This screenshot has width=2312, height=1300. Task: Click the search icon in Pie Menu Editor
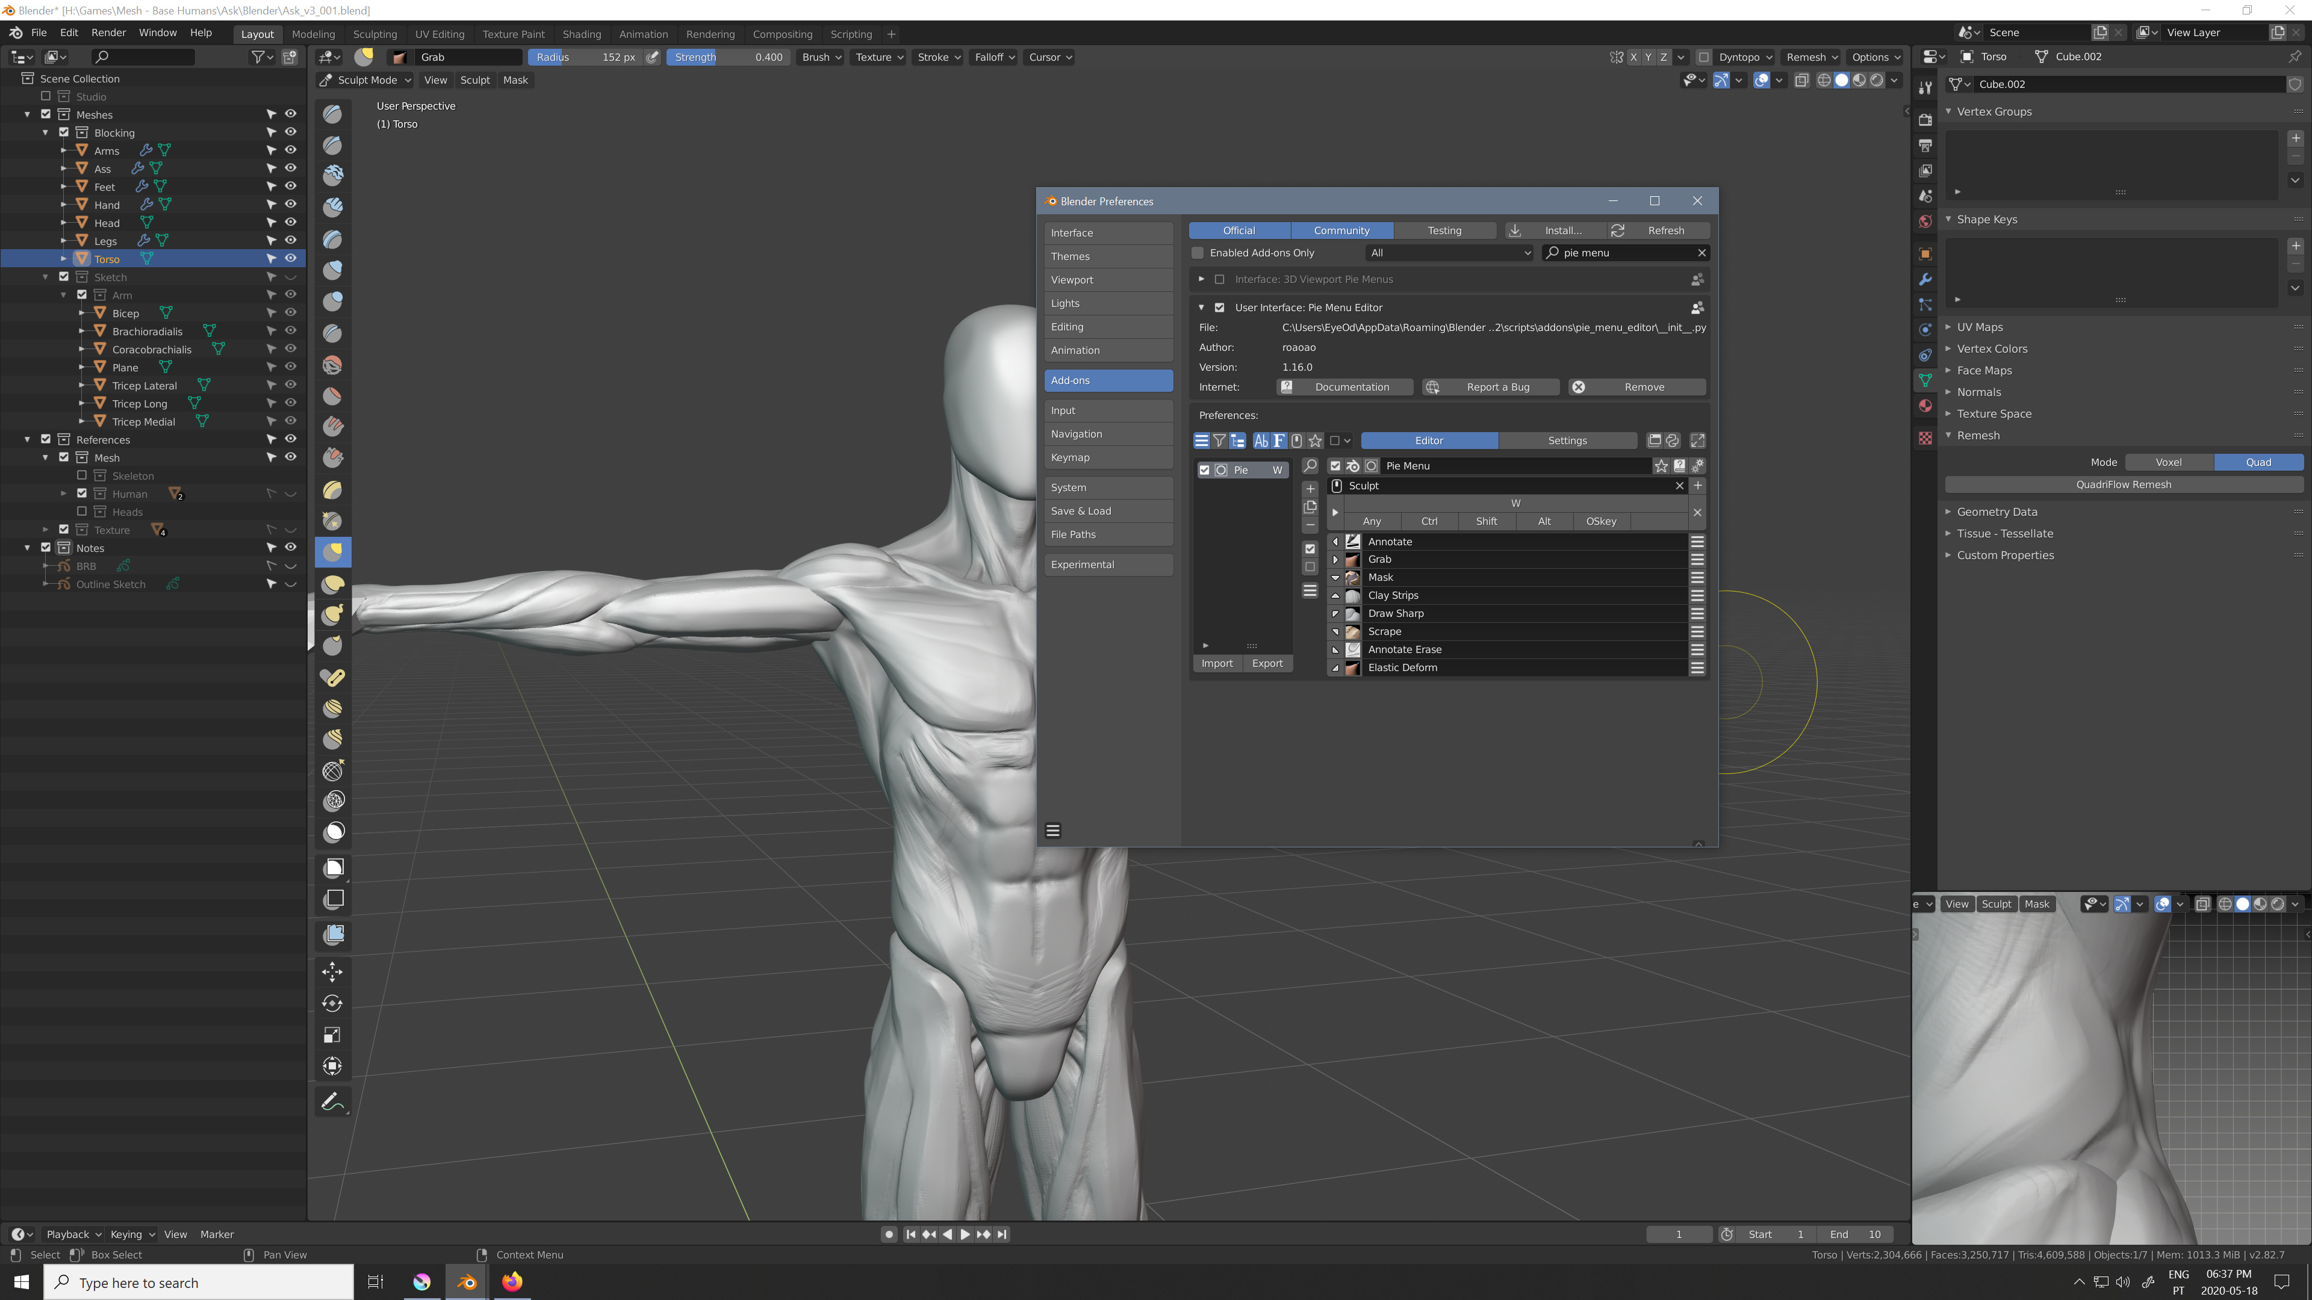click(1310, 466)
